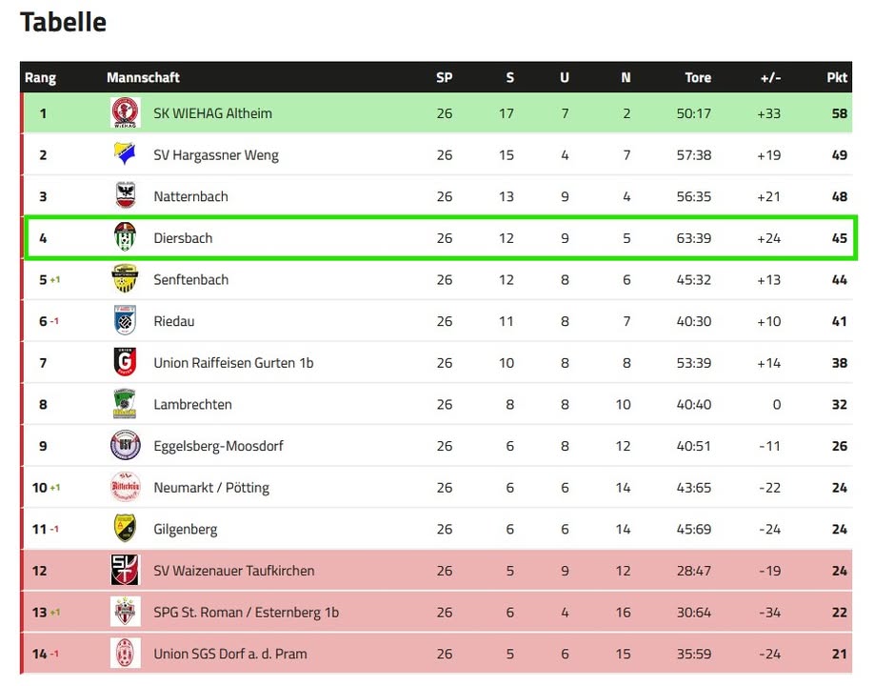
Task: Click the SV Hargassner Weng club logo
Action: (x=126, y=154)
